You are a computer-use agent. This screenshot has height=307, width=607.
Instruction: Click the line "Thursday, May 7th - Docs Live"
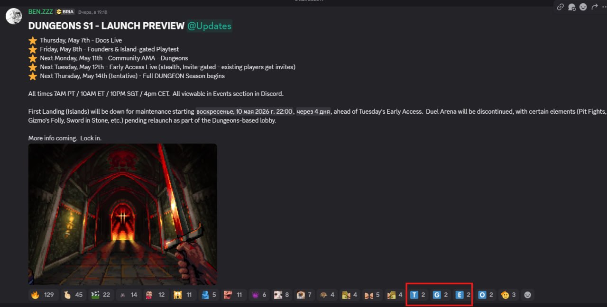tap(81, 40)
